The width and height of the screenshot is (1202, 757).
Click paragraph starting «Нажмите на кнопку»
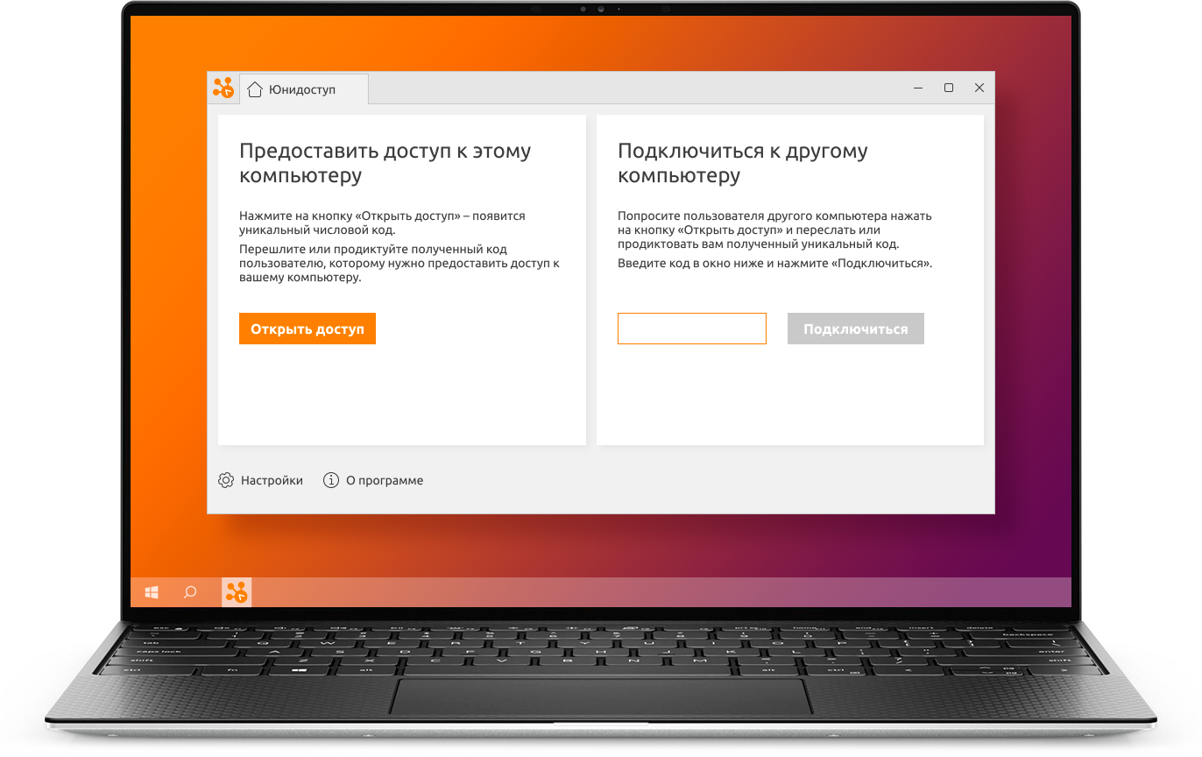[x=383, y=223]
